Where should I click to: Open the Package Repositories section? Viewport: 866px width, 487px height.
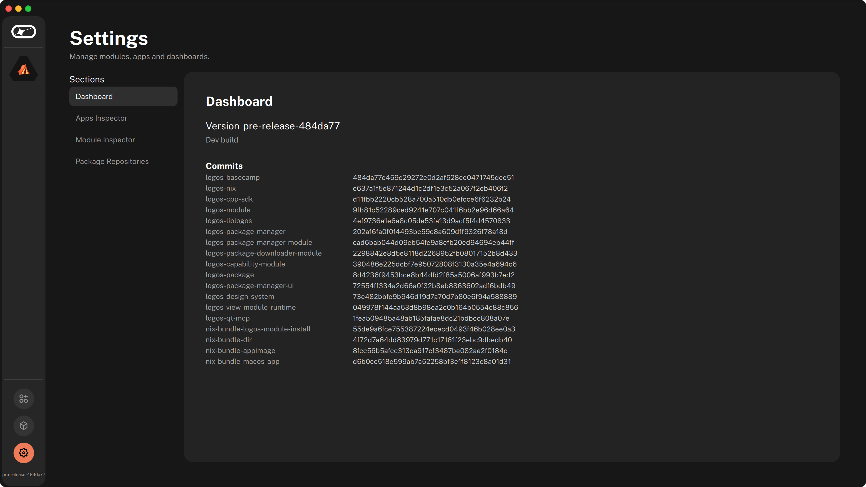123,161
